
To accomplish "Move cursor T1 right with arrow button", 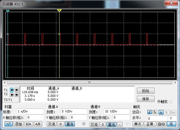I will 16,90.
